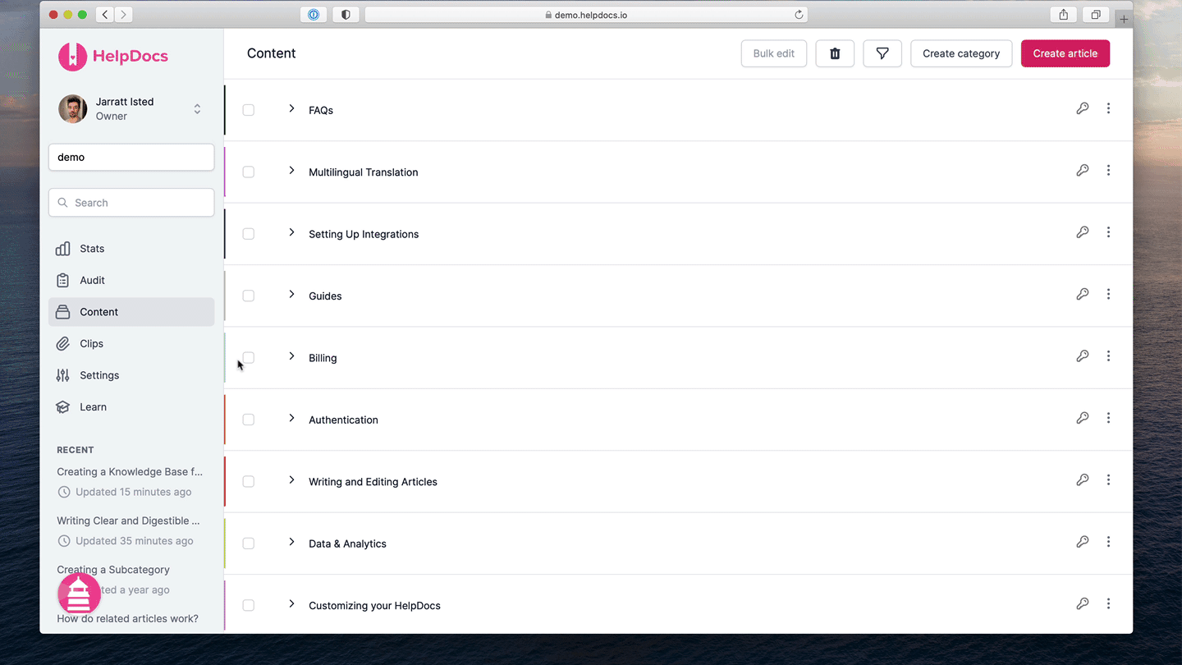Image resolution: width=1182 pixels, height=665 pixels.
Task: Expand the Writing and Editing Articles category
Action: (291, 479)
